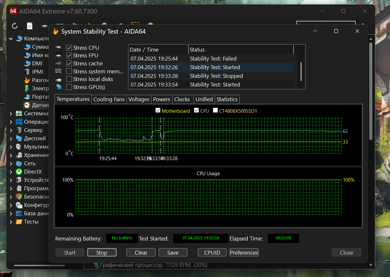Click the Сервер tower icon
The width and height of the screenshot is (390, 277).
point(19,130)
